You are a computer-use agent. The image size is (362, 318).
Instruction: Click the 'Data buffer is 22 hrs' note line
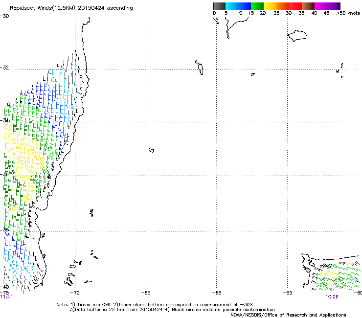tap(172, 310)
